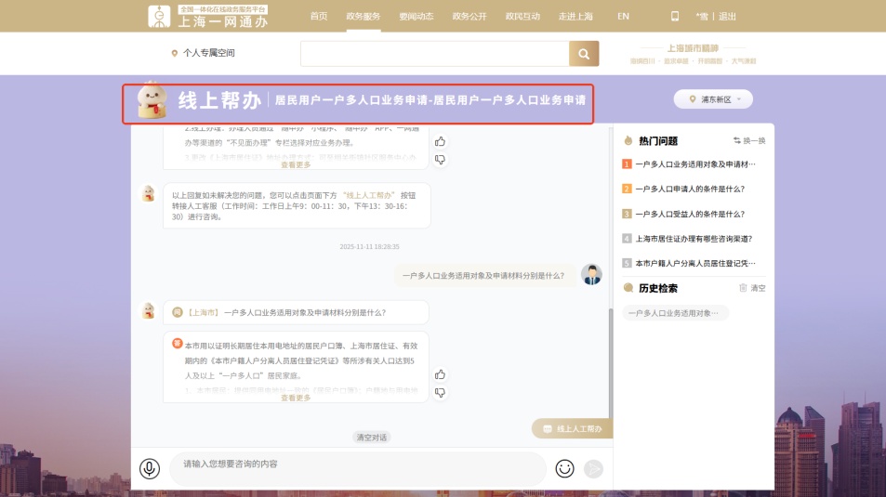Dislike the bottom 一户多人口 answer
Screen dimensions: 886x497
[440, 392]
